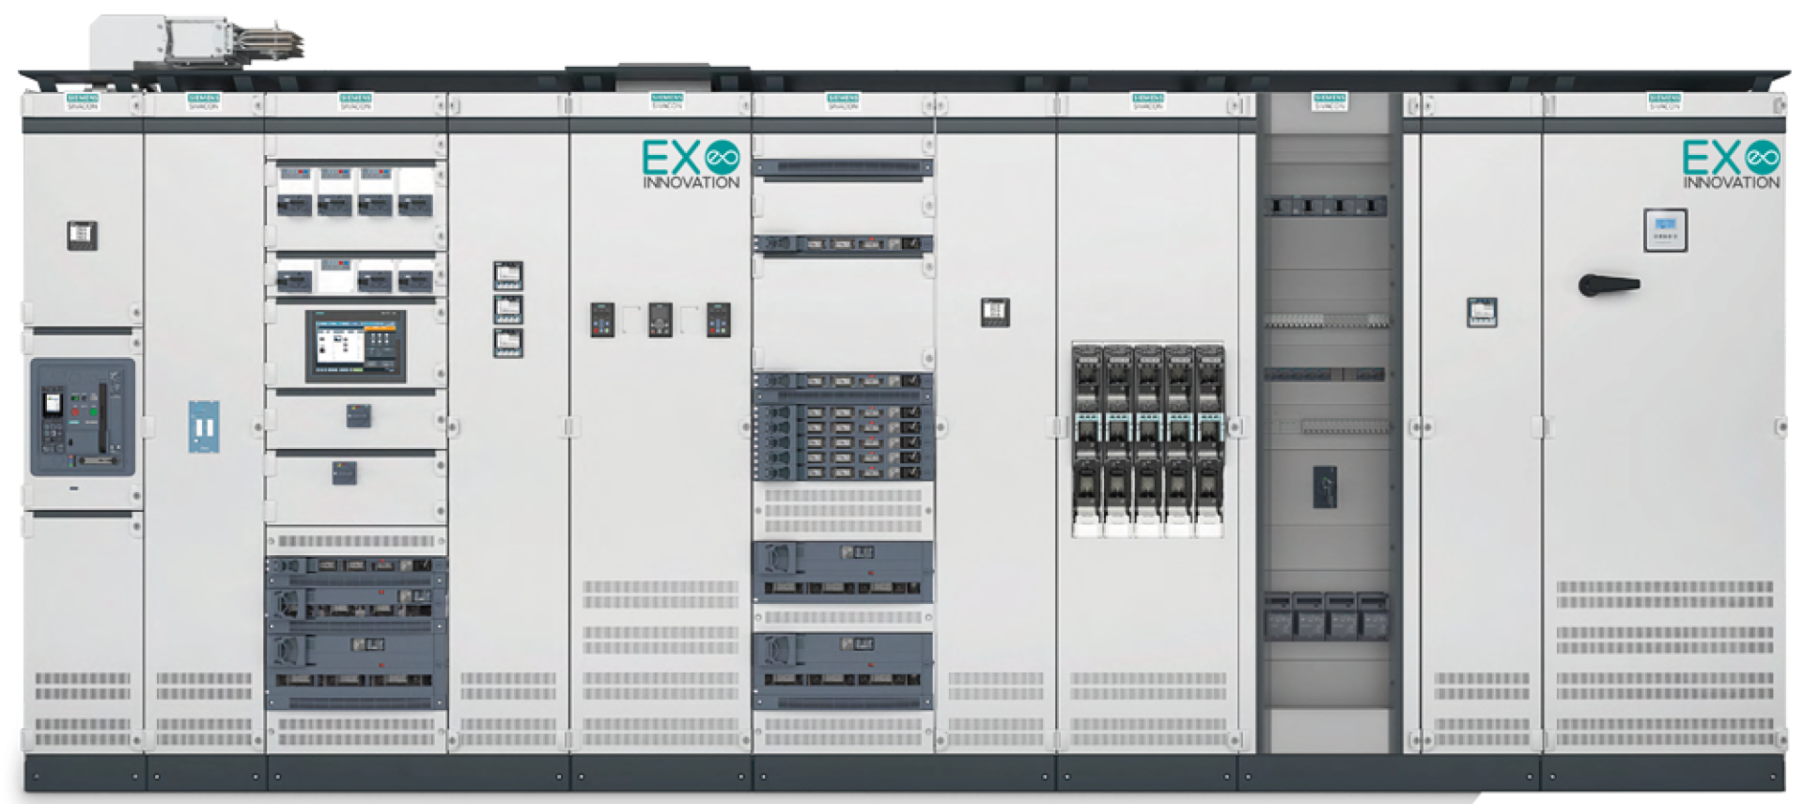Image resolution: width=1804 pixels, height=804 pixels.
Task: Click the Siemens Sivacon label on the leftmost cabinet
Action: (x=83, y=101)
